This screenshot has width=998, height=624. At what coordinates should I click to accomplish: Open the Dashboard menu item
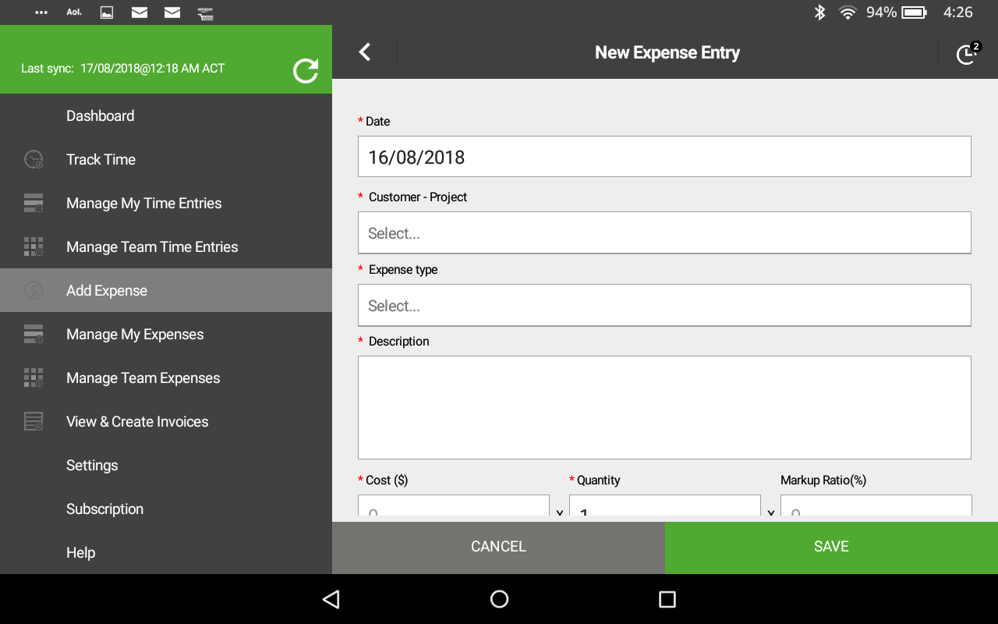pos(166,115)
